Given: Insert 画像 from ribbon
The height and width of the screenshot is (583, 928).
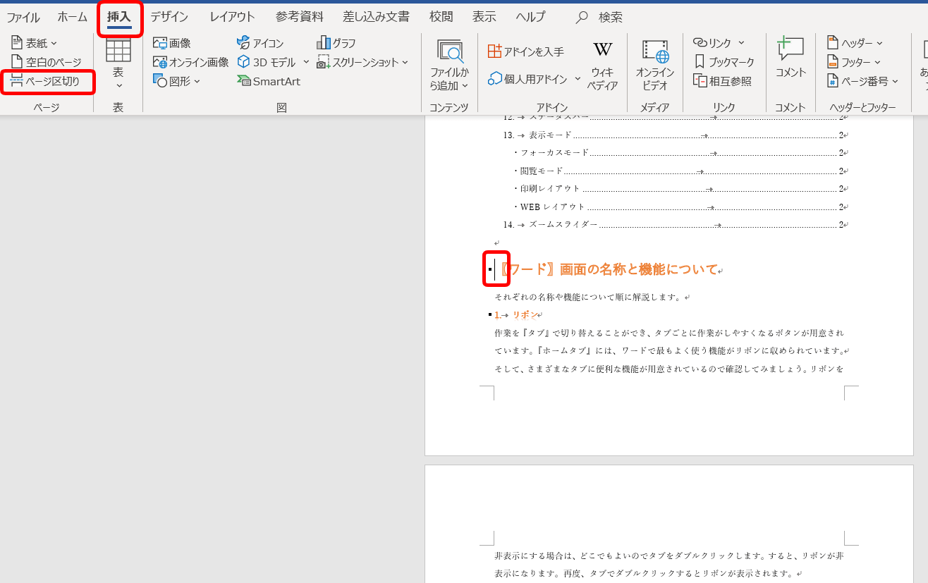Looking at the screenshot, I should 171,43.
